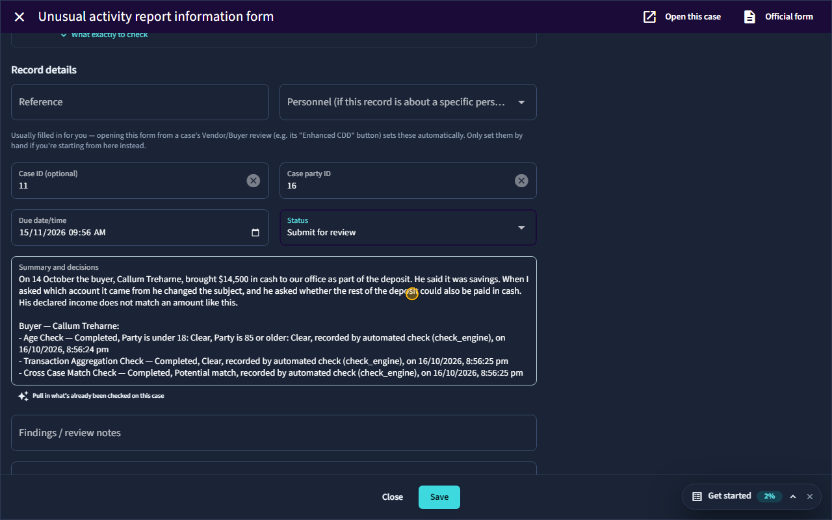Image resolution: width=832 pixels, height=520 pixels.
Task: Click the Transaction Aggregation Check line
Action: tap(264, 361)
